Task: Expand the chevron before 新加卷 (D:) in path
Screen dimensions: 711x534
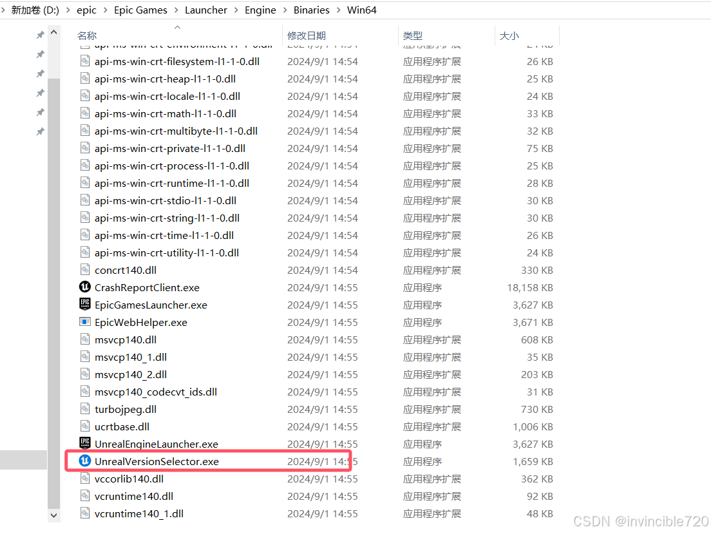Action: pos(3,10)
